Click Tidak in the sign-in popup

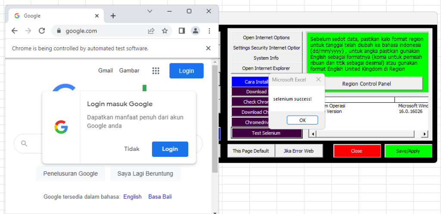(x=132, y=149)
